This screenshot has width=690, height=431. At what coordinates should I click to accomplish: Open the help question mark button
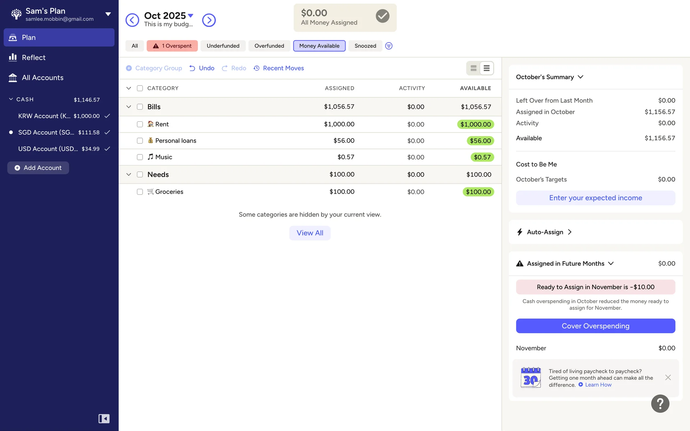click(x=660, y=403)
